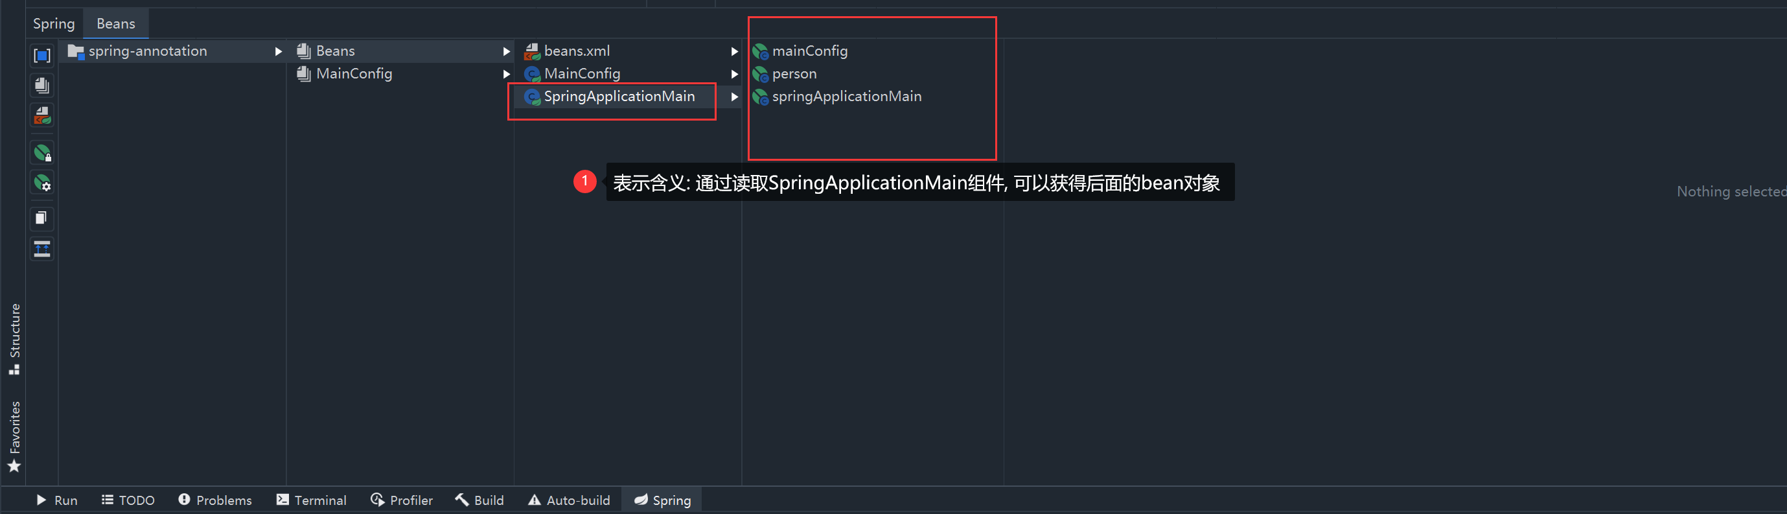
Task: Switch to the Beans tab
Action: [116, 23]
